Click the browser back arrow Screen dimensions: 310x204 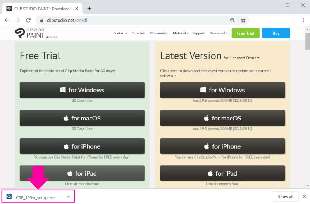[x=7, y=20]
